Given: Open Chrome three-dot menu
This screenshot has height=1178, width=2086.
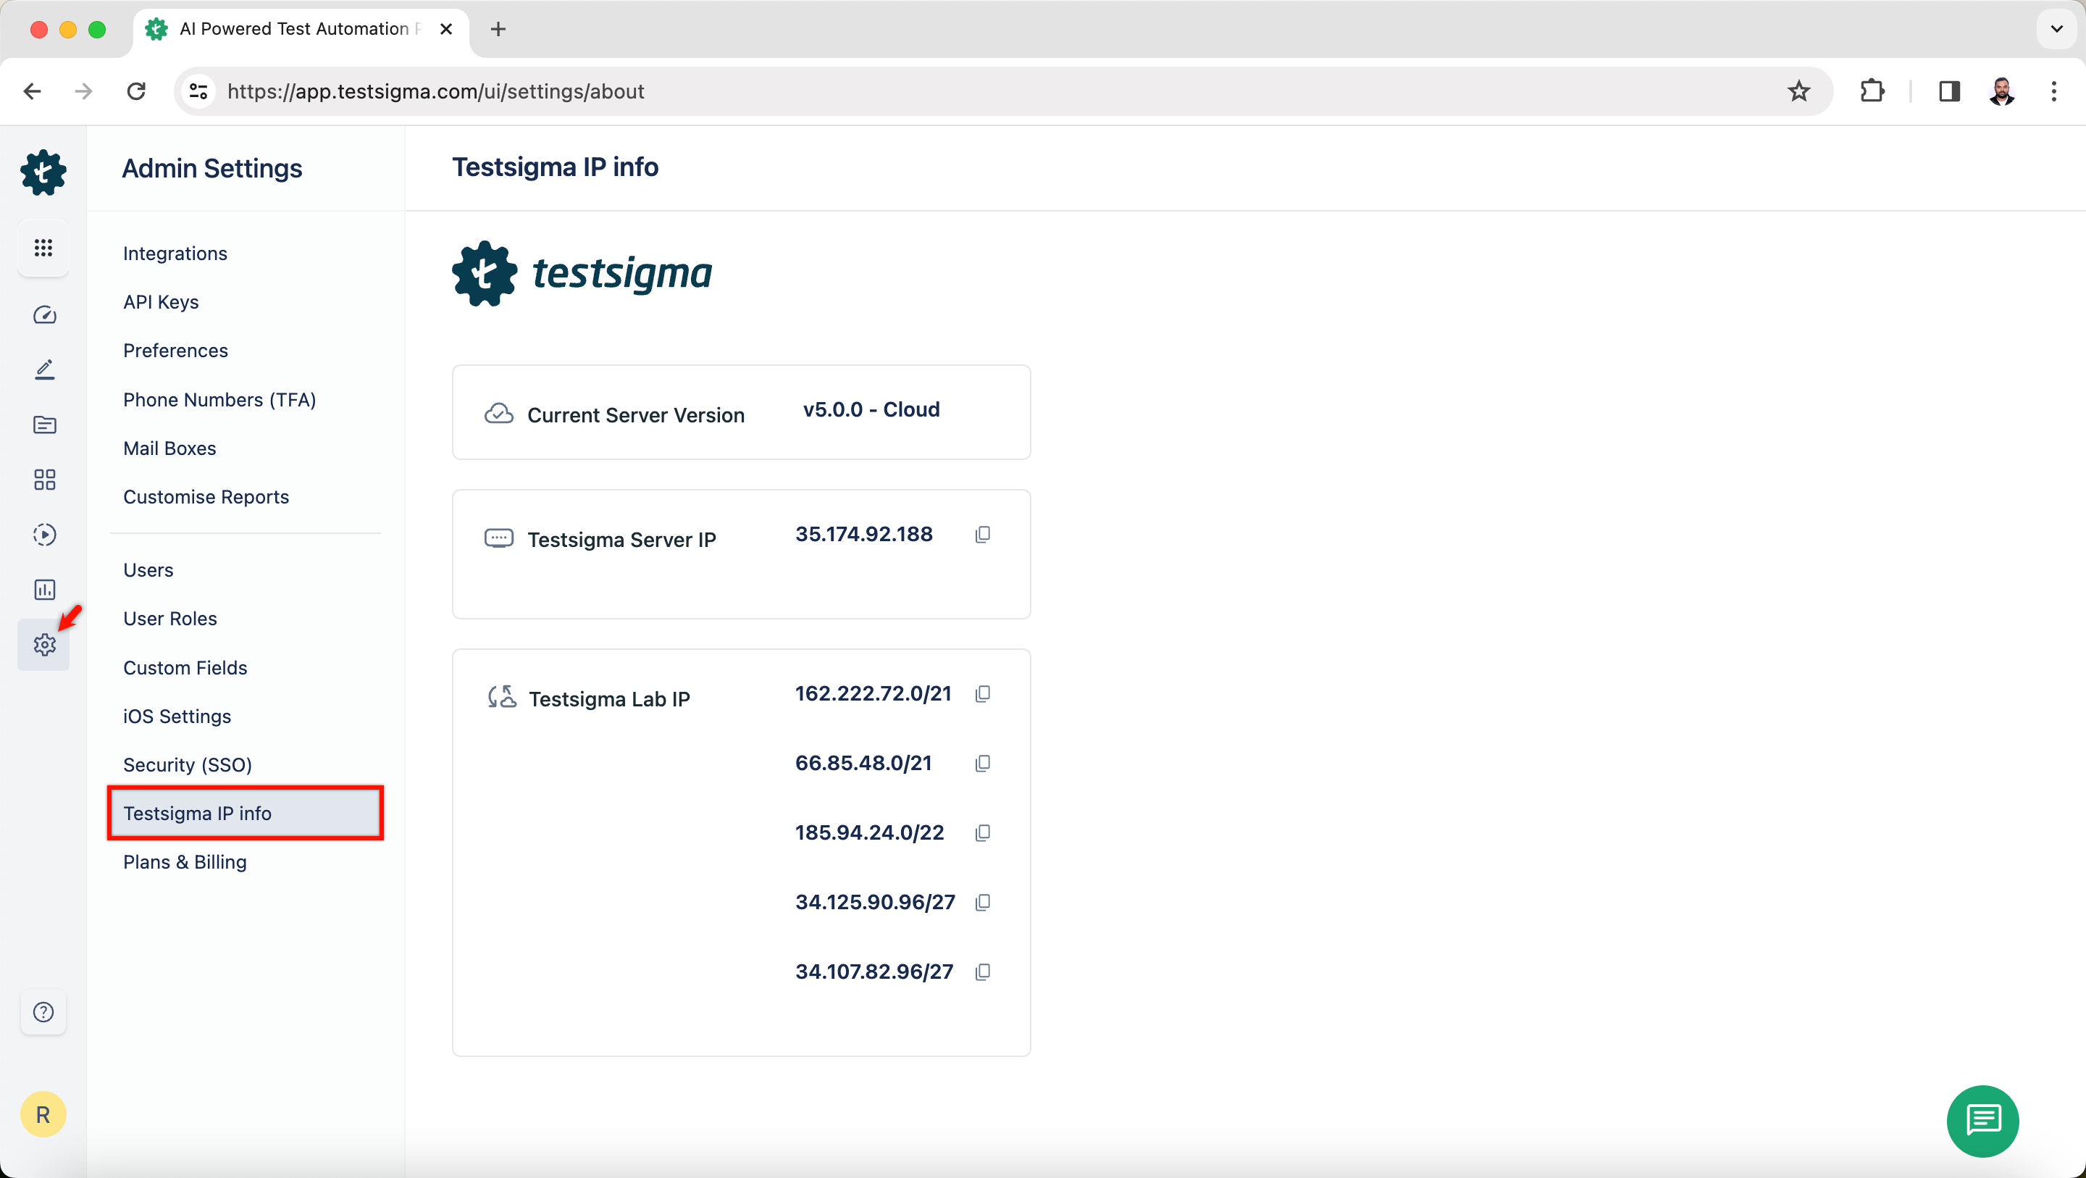Looking at the screenshot, I should click(x=2053, y=91).
